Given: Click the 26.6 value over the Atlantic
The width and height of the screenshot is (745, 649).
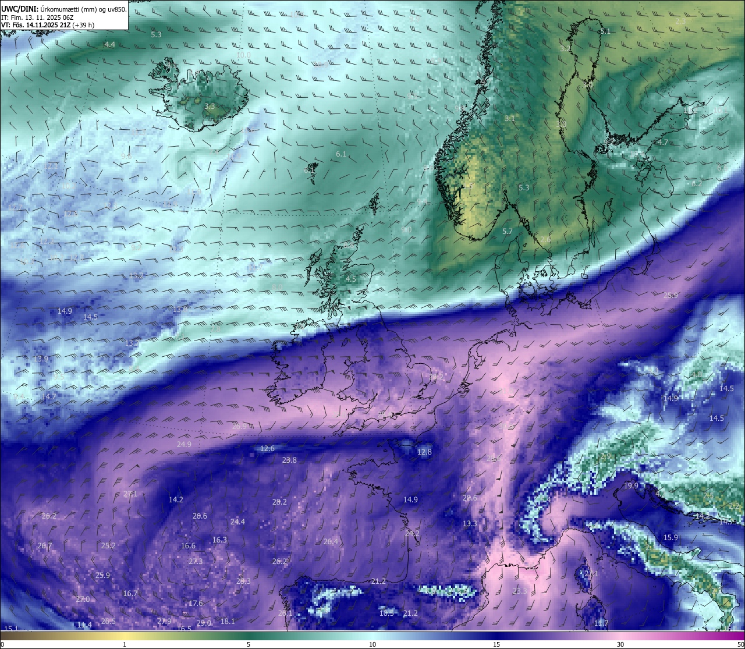Looking at the screenshot, I should click(x=200, y=516).
